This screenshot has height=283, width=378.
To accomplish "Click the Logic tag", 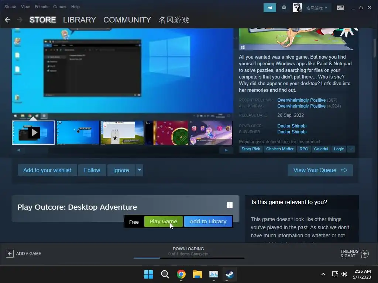I will (x=339, y=149).
